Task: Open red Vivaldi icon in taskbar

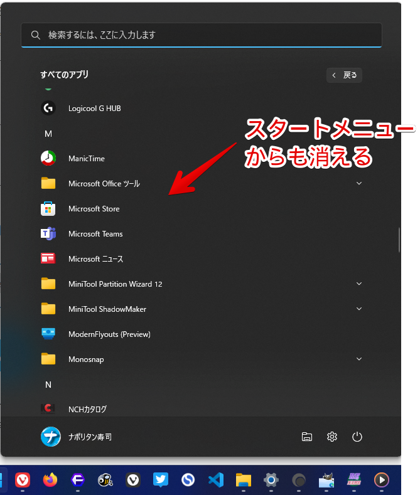Action: (x=23, y=480)
